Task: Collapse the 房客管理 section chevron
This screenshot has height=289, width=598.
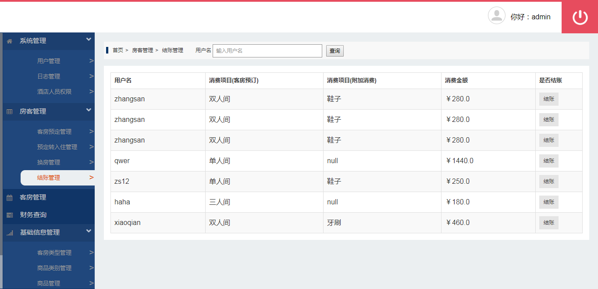Action: [89, 110]
